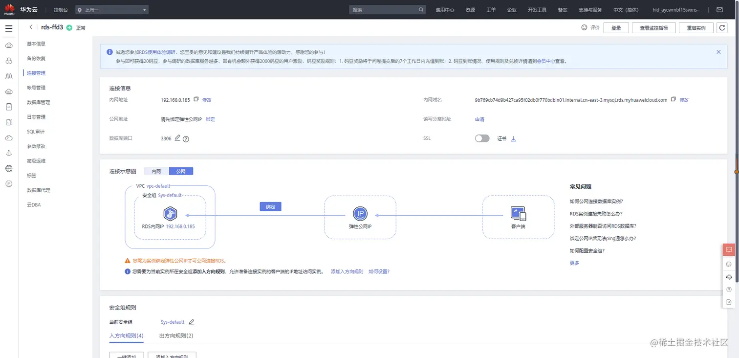Image resolution: width=739 pixels, height=358 pixels.
Task: Copy the private domain name
Action: (x=673, y=99)
